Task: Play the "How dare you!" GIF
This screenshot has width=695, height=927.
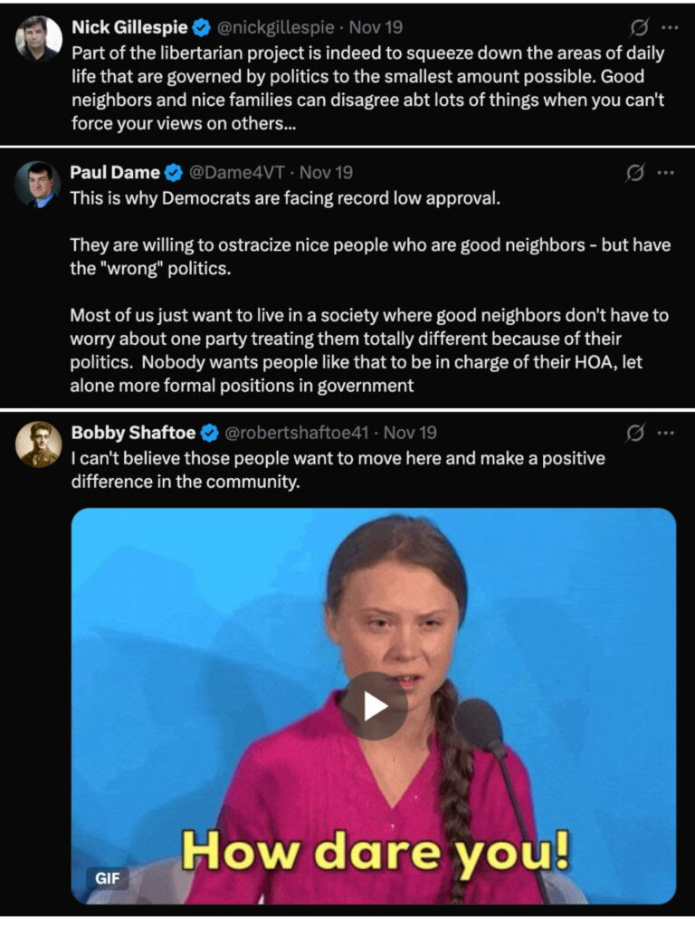Action: point(374,706)
